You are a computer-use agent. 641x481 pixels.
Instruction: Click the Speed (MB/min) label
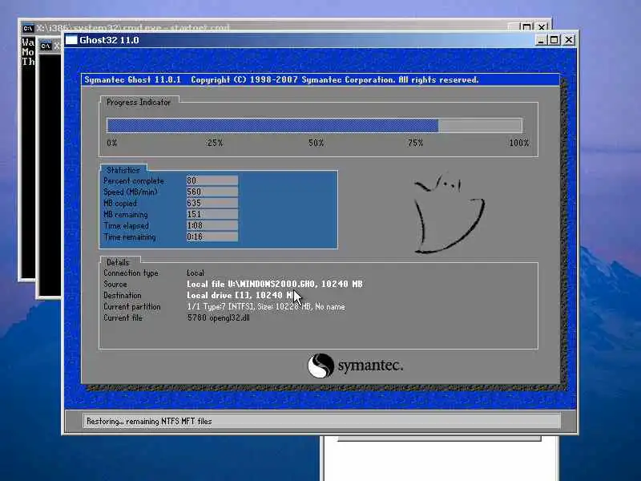(x=131, y=192)
